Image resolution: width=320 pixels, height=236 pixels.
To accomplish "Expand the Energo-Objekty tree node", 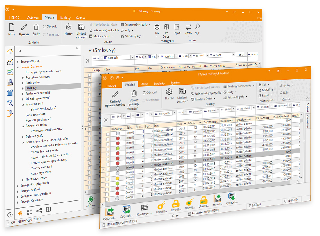I will (18, 61).
